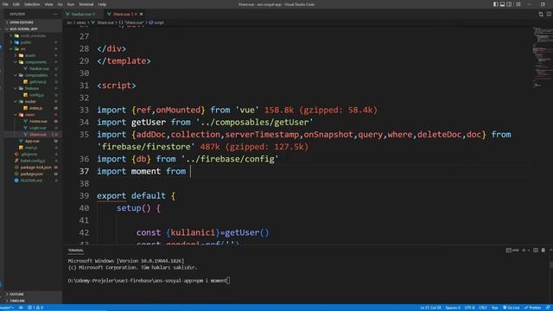Screen dimensions: 553x311
Task: Open package.json in the explorer
Action: [x=31, y=174]
